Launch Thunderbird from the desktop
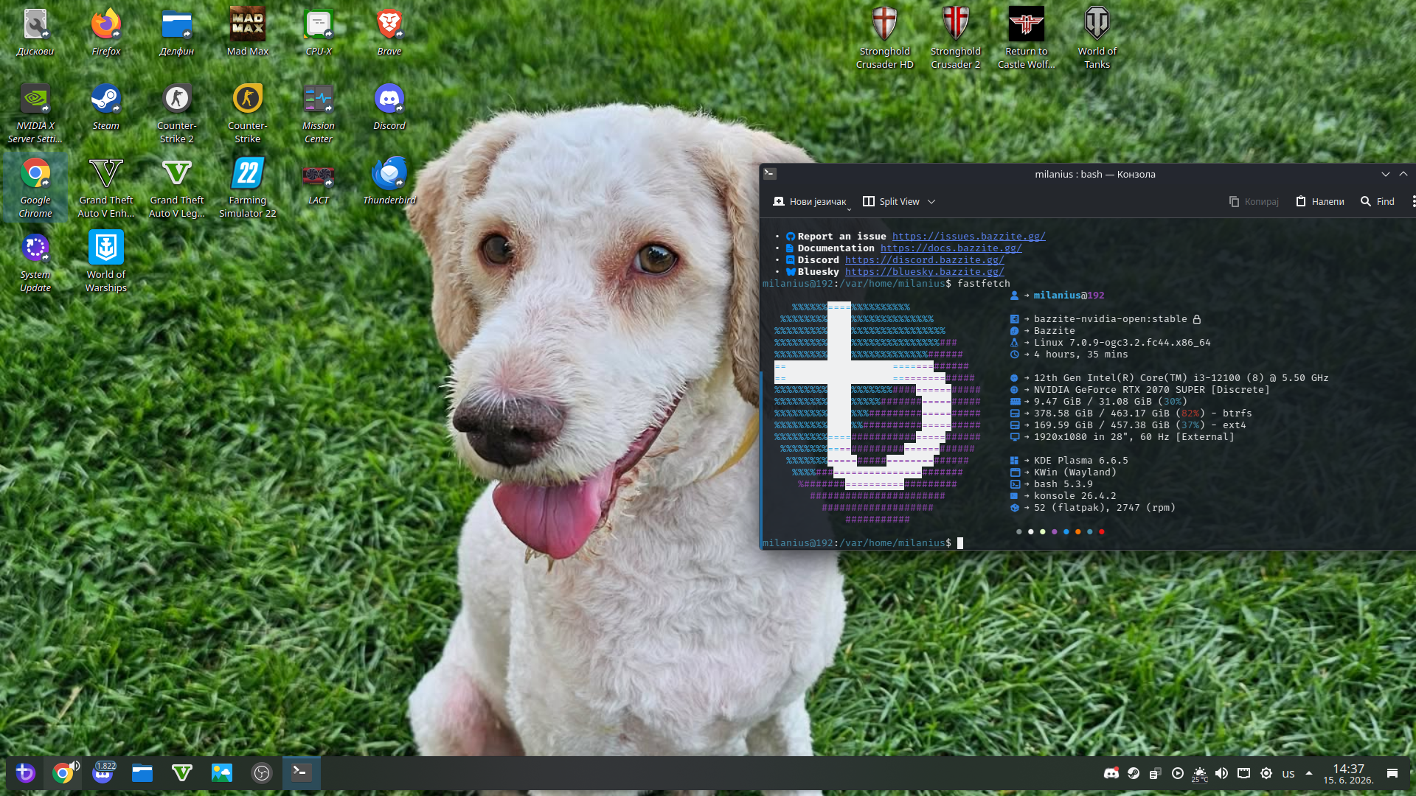The width and height of the screenshot is (1416, 796). (389, 181)
